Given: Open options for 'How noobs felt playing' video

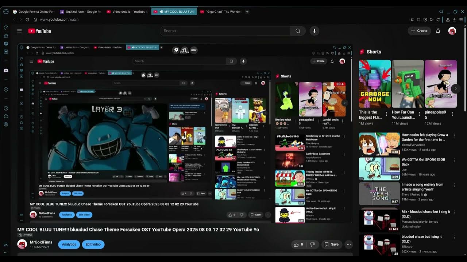Looking at the screenshot, I should coord(455,135).
